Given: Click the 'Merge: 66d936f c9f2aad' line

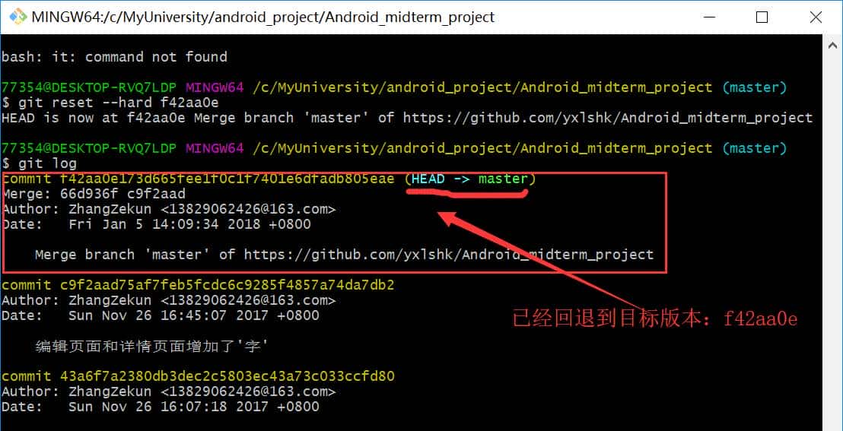Looking at the screenshot, I should coord(94,194).
